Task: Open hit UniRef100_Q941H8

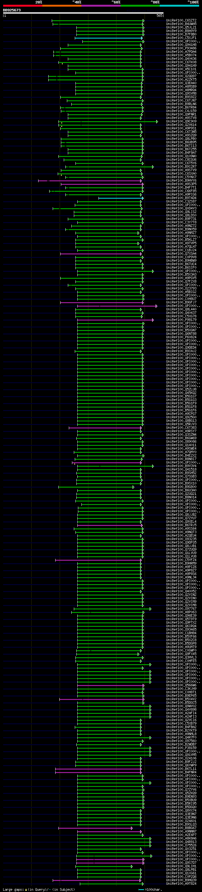Action: [181, 45]
